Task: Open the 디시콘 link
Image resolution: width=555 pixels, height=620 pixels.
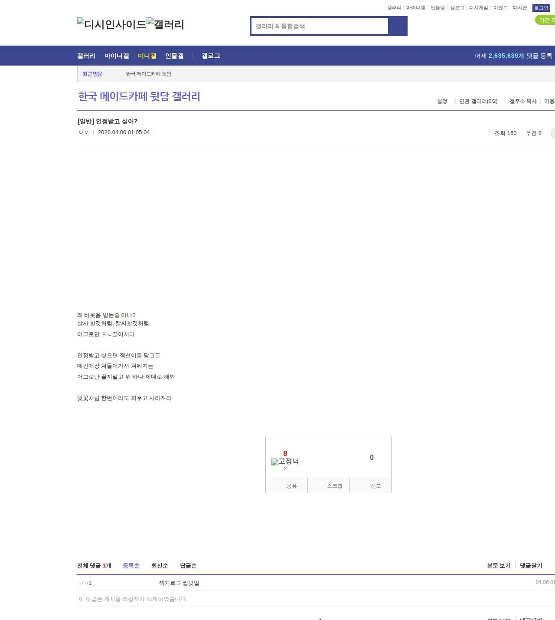Action: coord(520,8)
